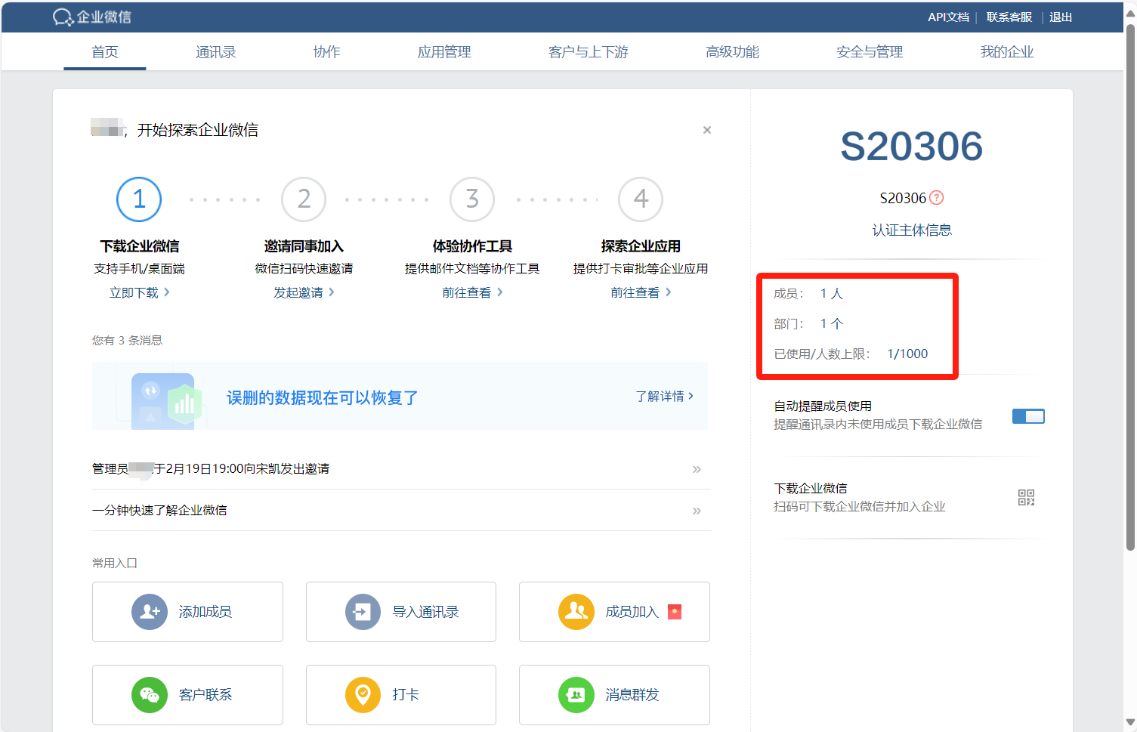
Task: Click the 立即下载 link
Action: coord(139,292)
